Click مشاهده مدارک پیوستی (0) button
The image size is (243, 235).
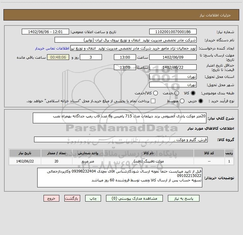[x=134, y=198]
